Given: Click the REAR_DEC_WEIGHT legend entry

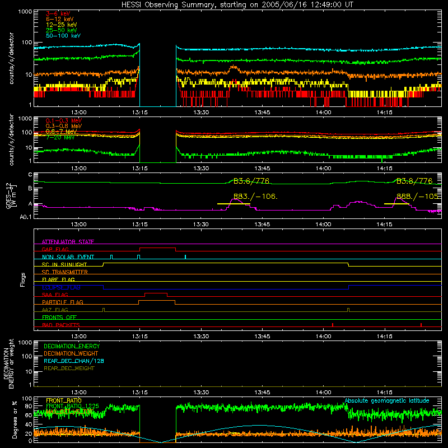Looking at the screenshot, I should pos(69,368).
